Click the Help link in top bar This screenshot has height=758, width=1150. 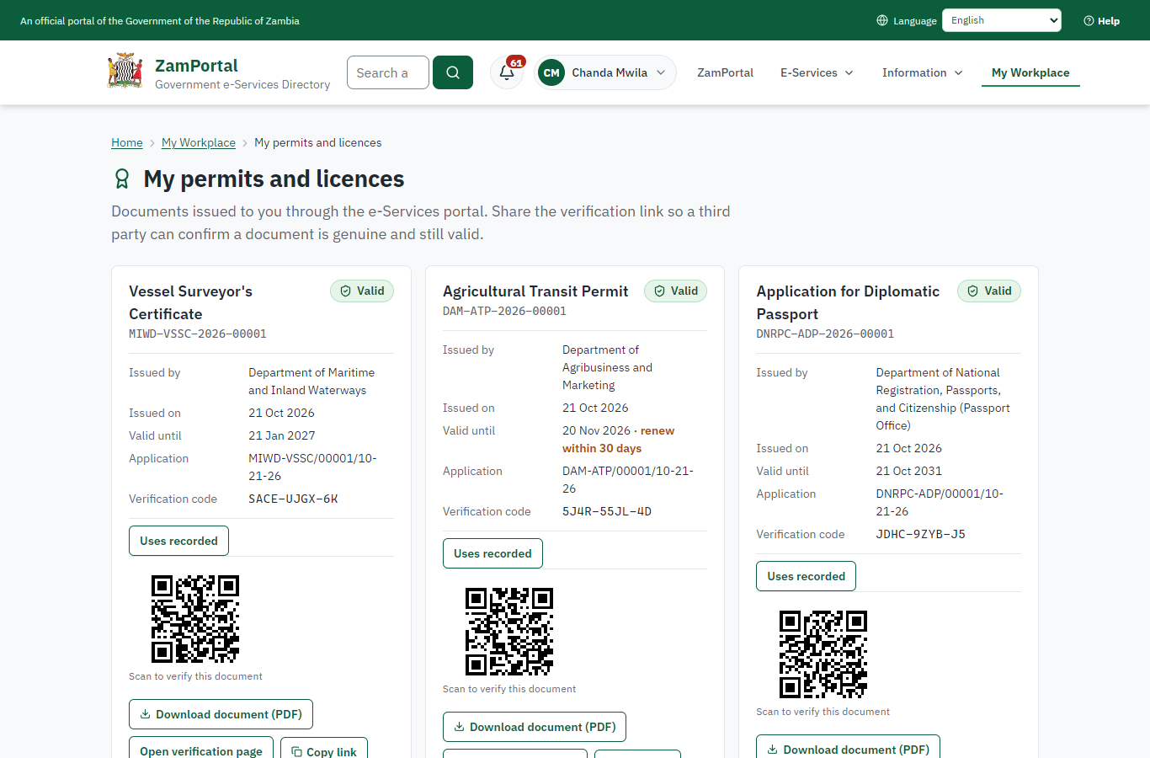coord(1101,21)
